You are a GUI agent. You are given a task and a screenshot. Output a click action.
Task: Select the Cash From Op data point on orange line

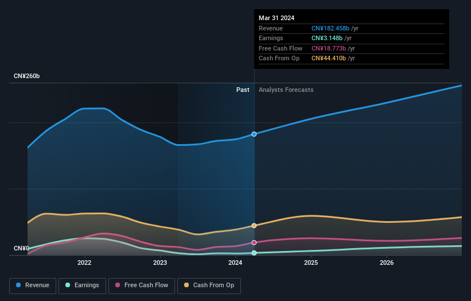click(254, 226)
